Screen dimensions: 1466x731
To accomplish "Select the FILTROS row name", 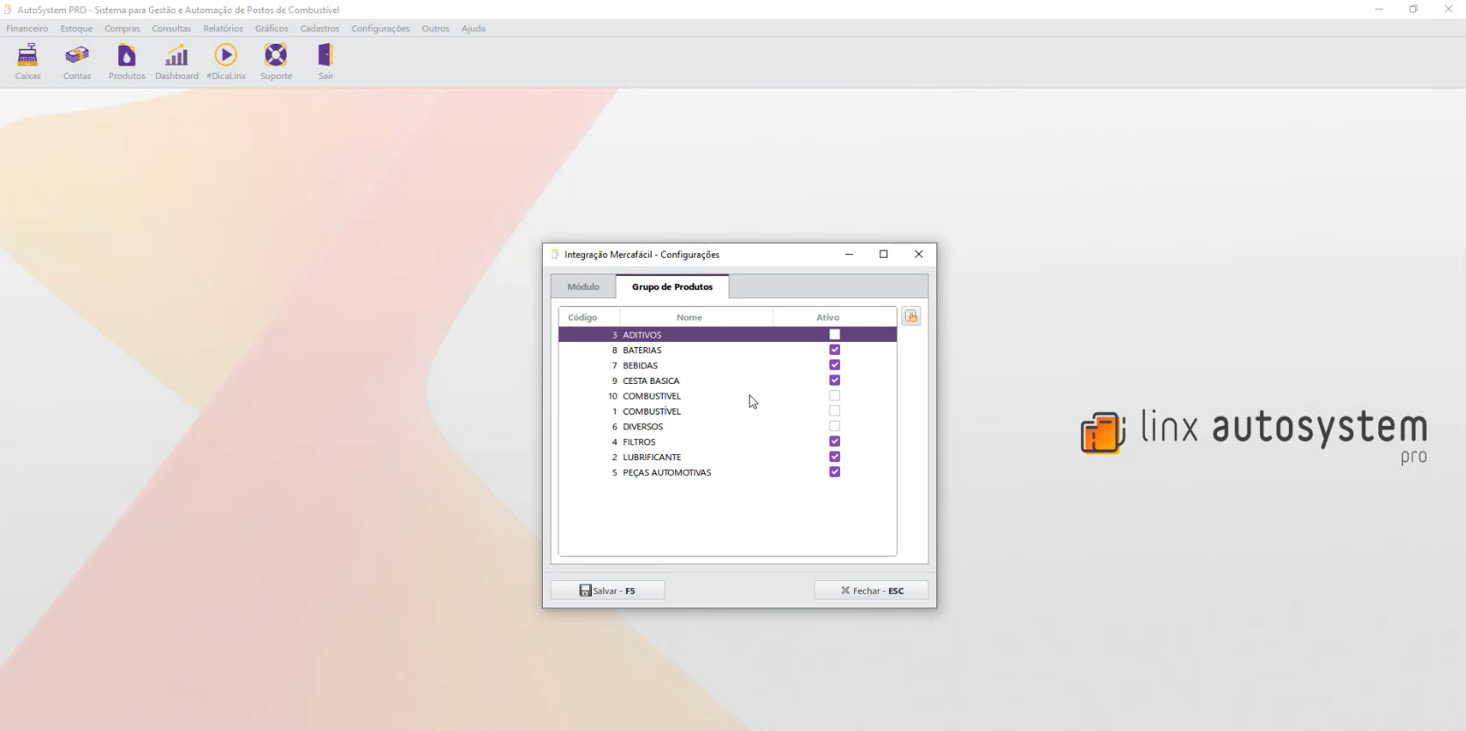I will click(x=639, y=442).
